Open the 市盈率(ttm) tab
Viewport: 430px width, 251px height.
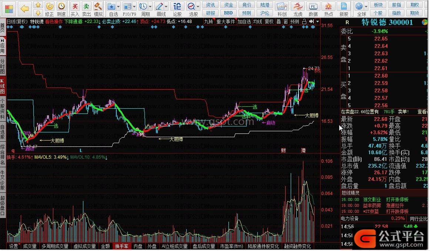pyautogui.click(x=231, y=246)
